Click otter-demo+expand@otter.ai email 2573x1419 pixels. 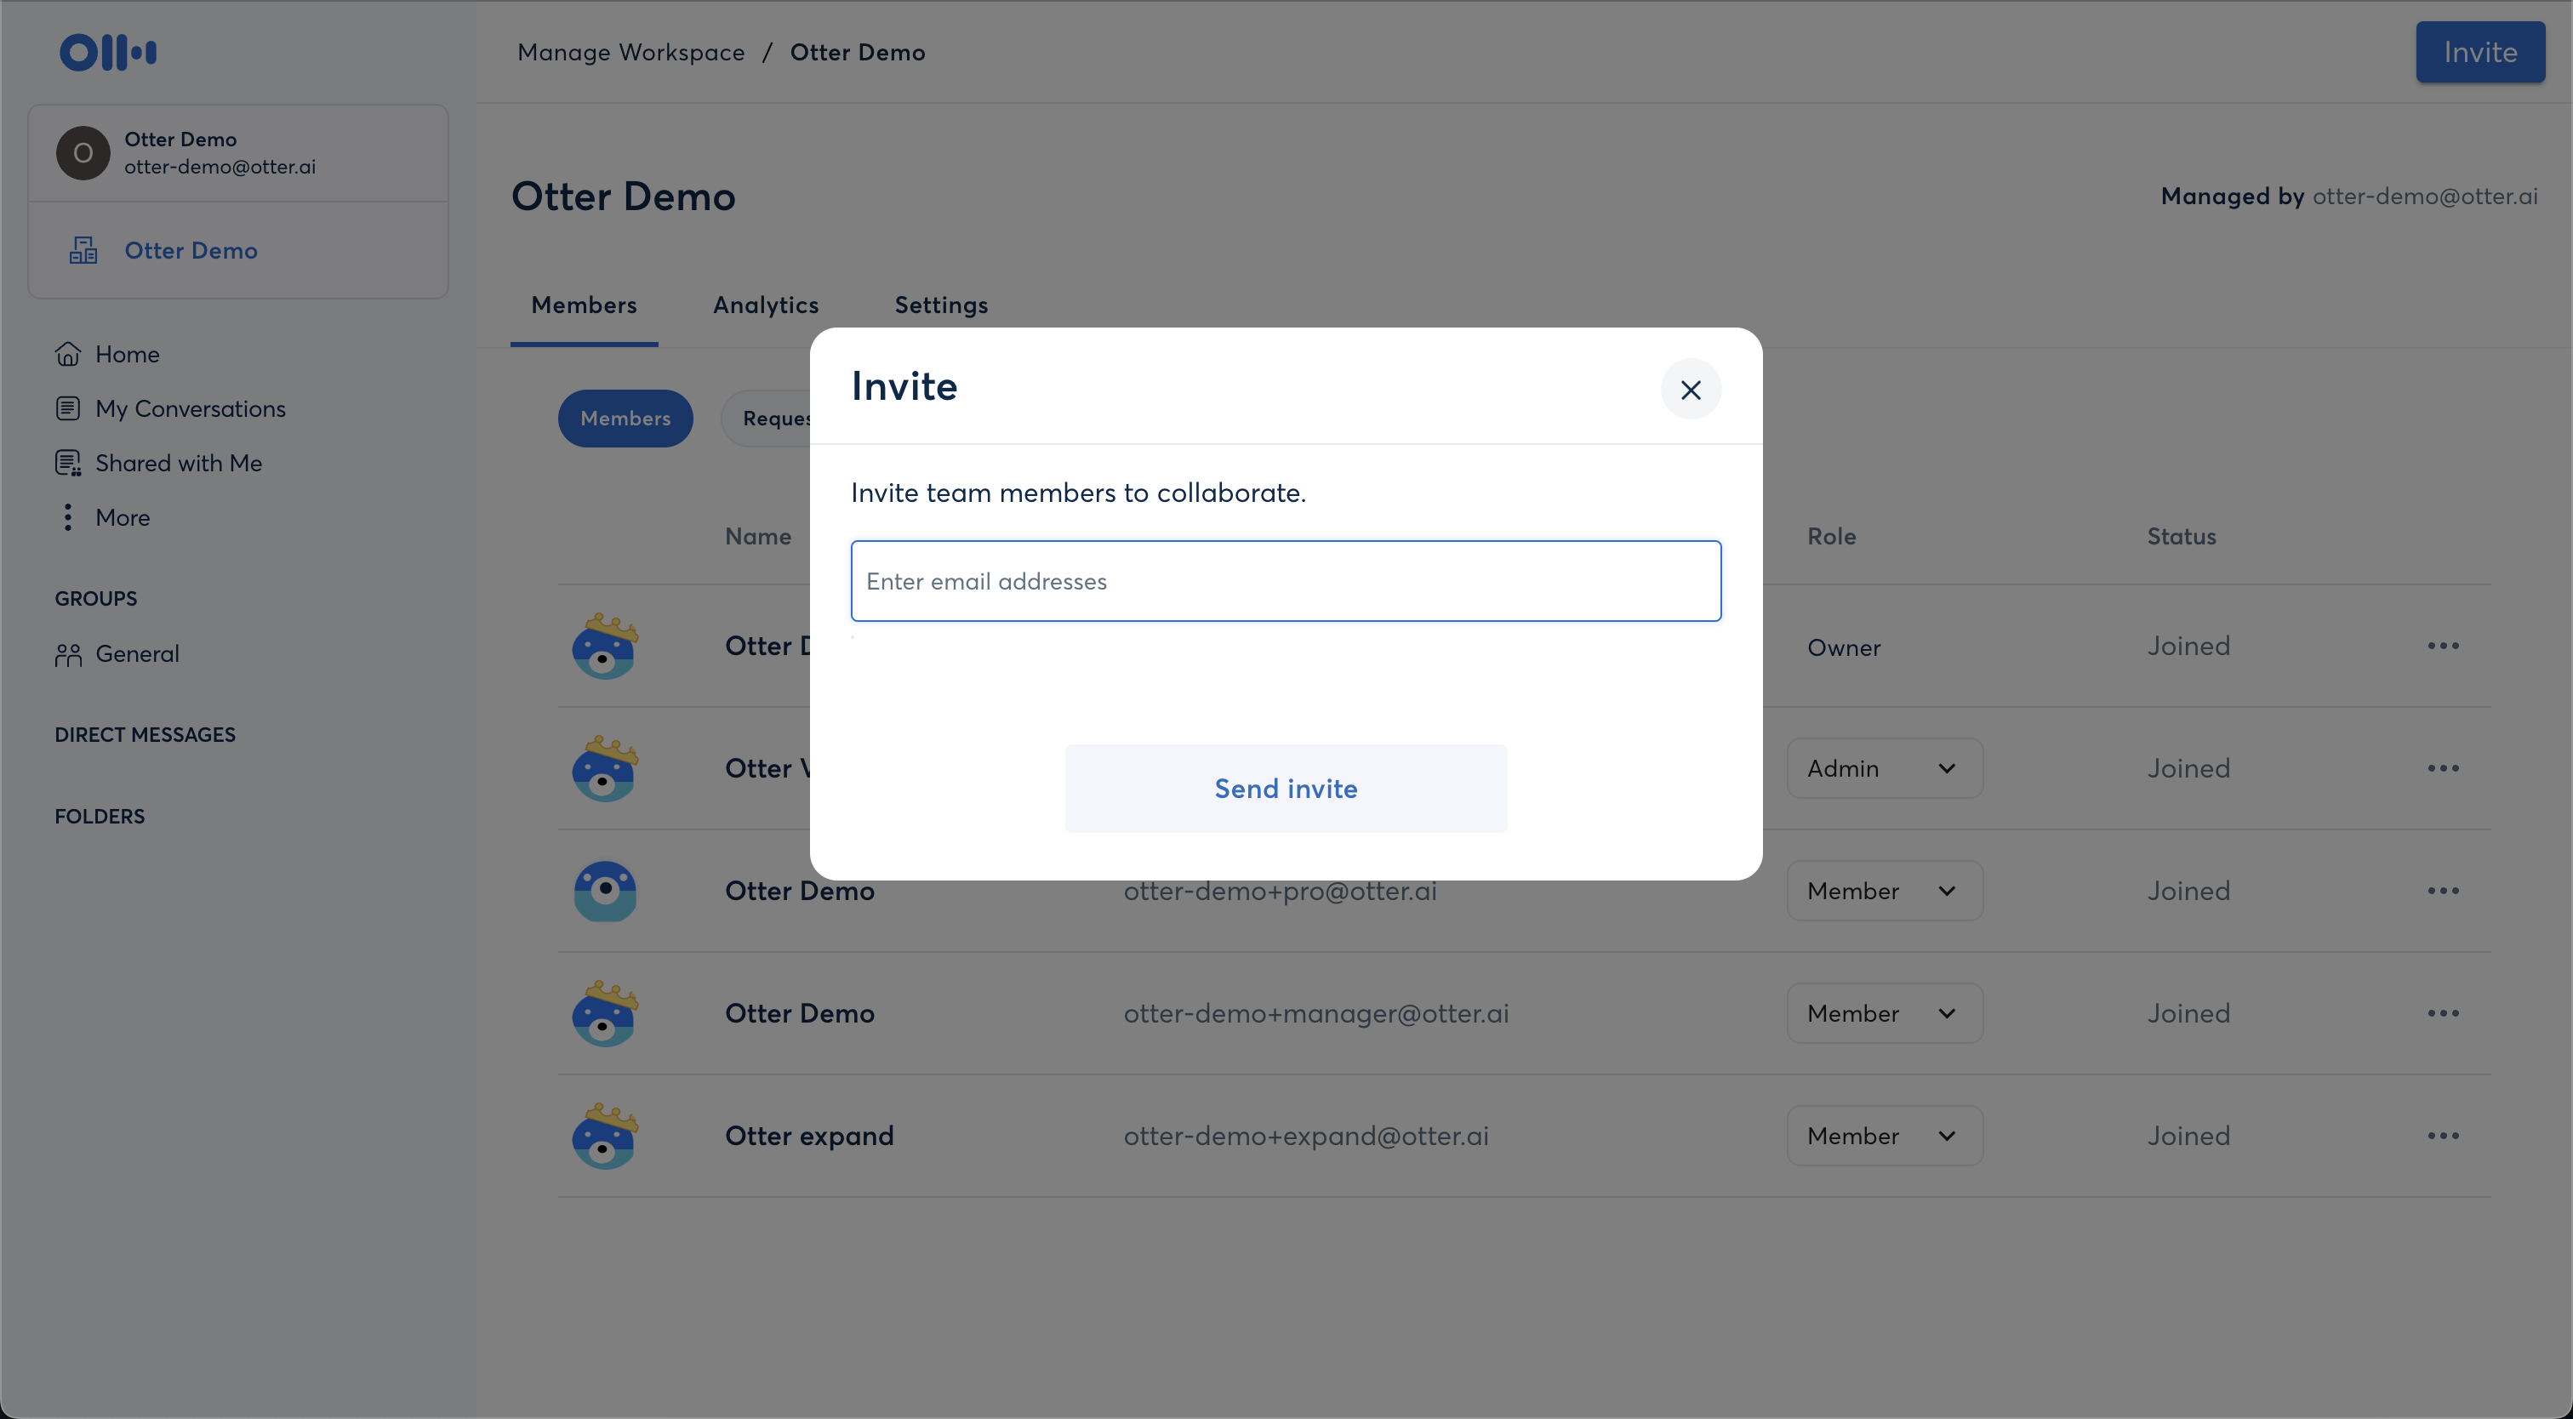pyautogui.click(x=1306, y=1137)
